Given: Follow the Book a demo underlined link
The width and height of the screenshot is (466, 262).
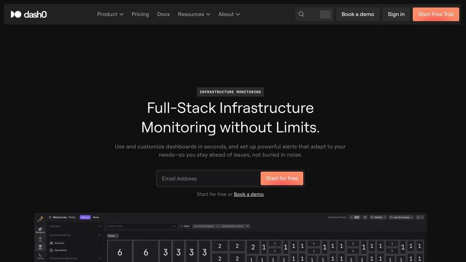Looking at the screenshot, I should click(249, 194).
